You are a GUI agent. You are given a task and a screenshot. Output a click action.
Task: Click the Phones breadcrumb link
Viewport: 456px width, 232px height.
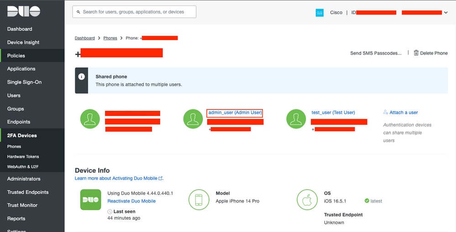[110, 38]
